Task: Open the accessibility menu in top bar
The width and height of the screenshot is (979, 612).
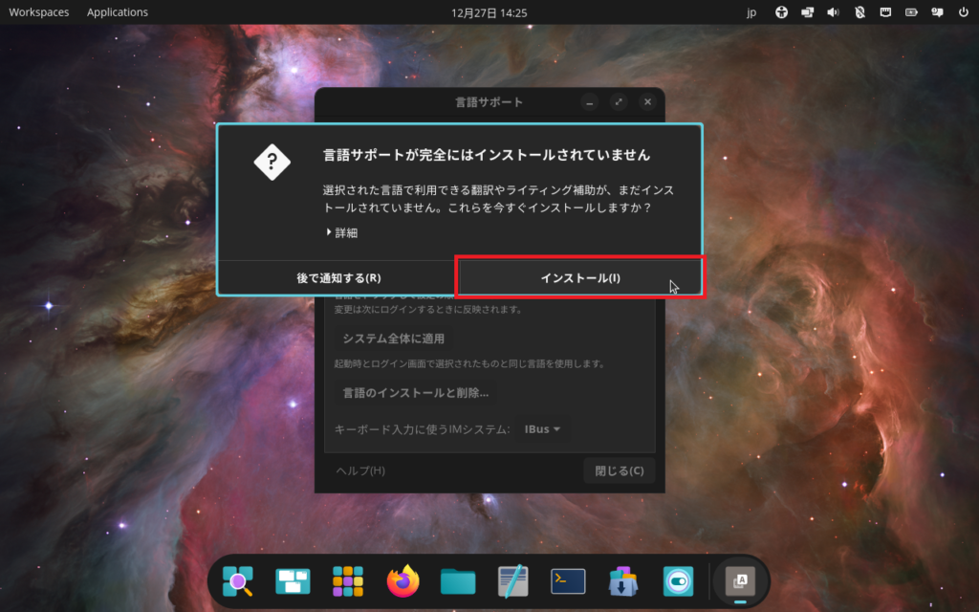Action: pos(781,12)
